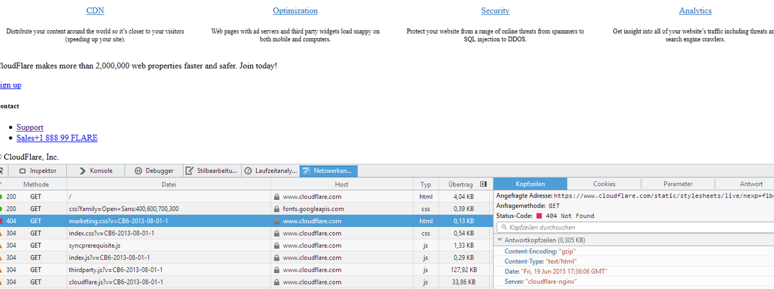Open the Cookies details tab

tap(604, 184)
